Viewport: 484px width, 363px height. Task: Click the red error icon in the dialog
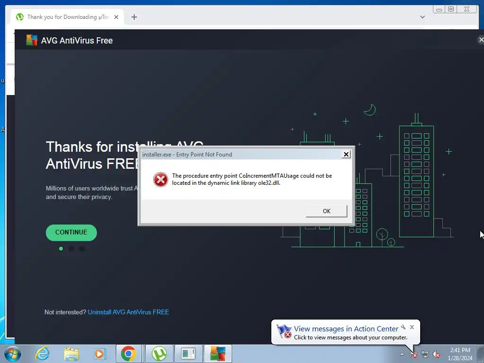pyautogui.click(x=161, y=179)
